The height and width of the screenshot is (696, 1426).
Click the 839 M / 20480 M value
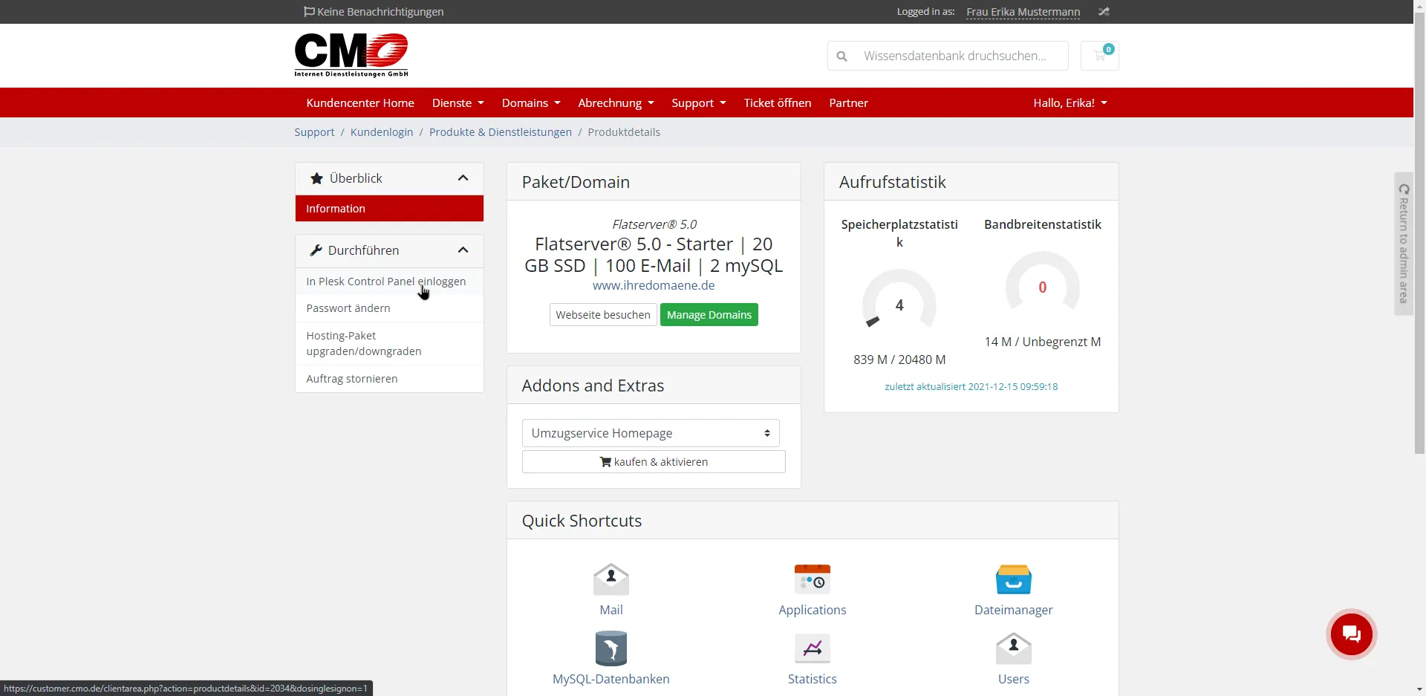(x=899, y=360)
